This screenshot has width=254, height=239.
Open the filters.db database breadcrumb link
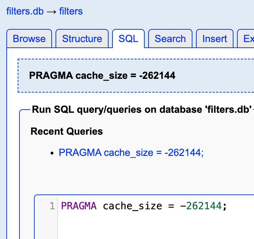25,11
